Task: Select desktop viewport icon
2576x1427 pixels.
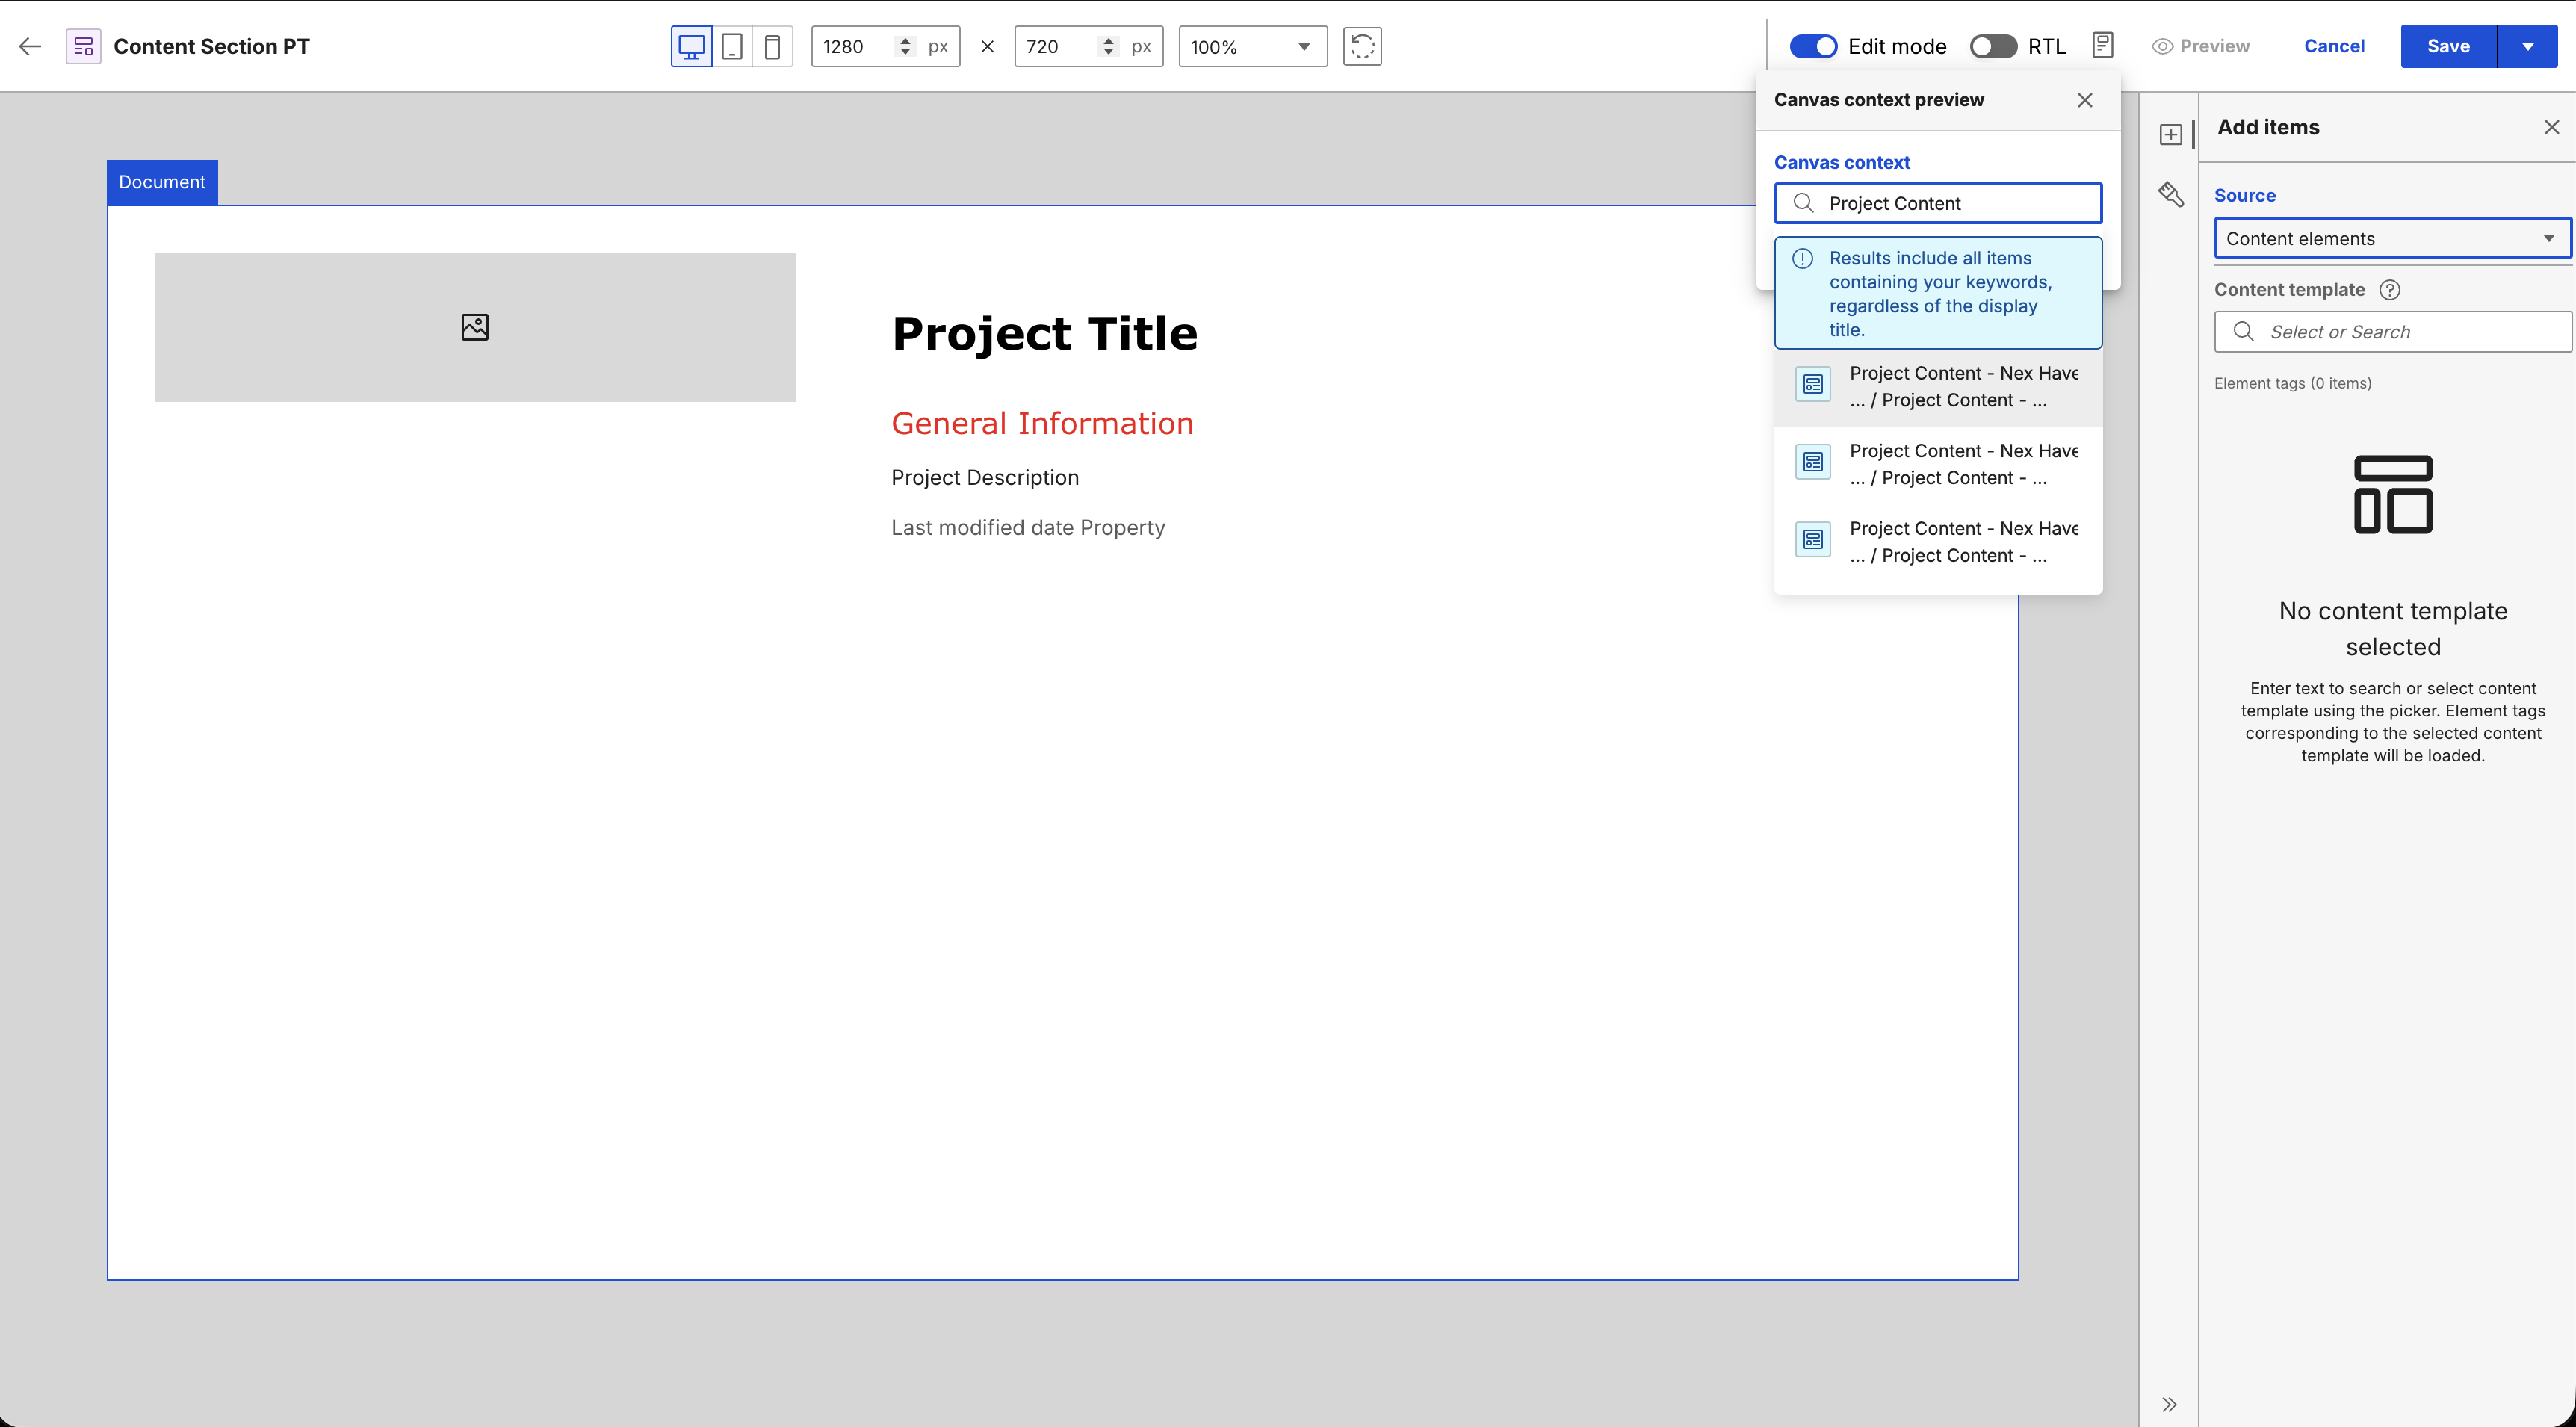Action: coord(691,46)
